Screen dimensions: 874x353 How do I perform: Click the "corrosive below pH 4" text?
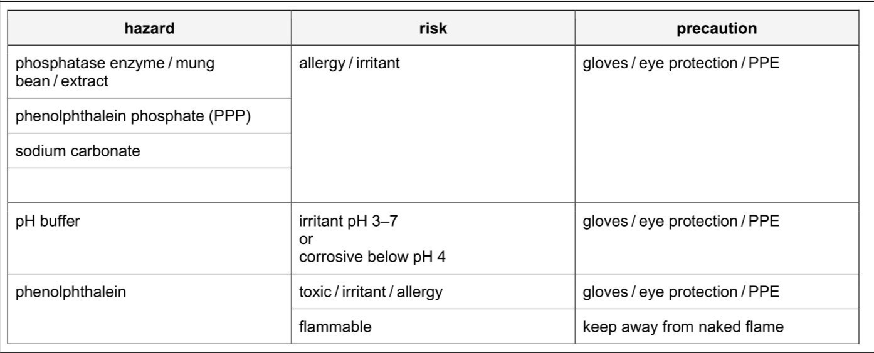pyautogui.click(x=372, y=257)
